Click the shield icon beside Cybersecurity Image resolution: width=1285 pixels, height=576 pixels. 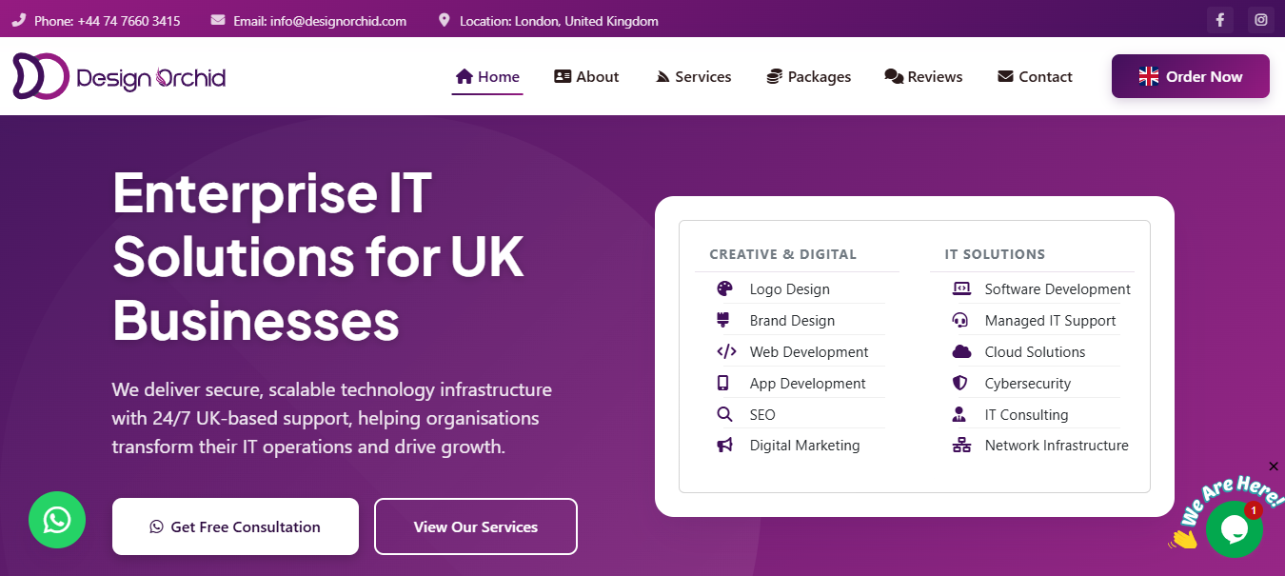960,383
